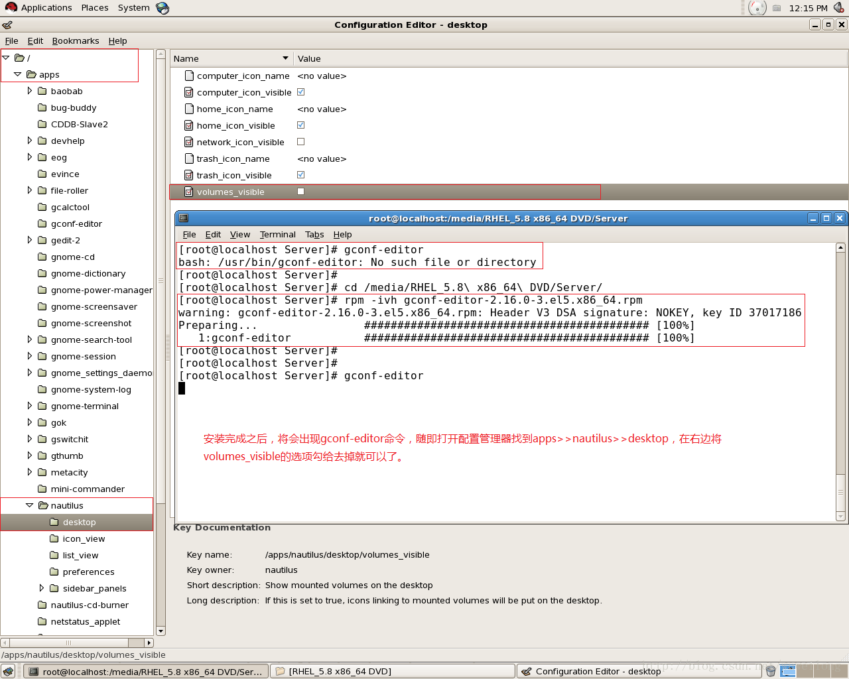Open the terminal View menu
Viewport: 849px width, 679px height.
[240, 234]
